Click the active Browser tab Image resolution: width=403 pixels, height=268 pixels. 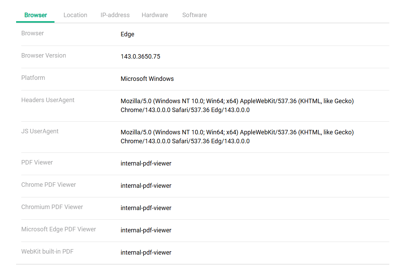pos(36,15)
